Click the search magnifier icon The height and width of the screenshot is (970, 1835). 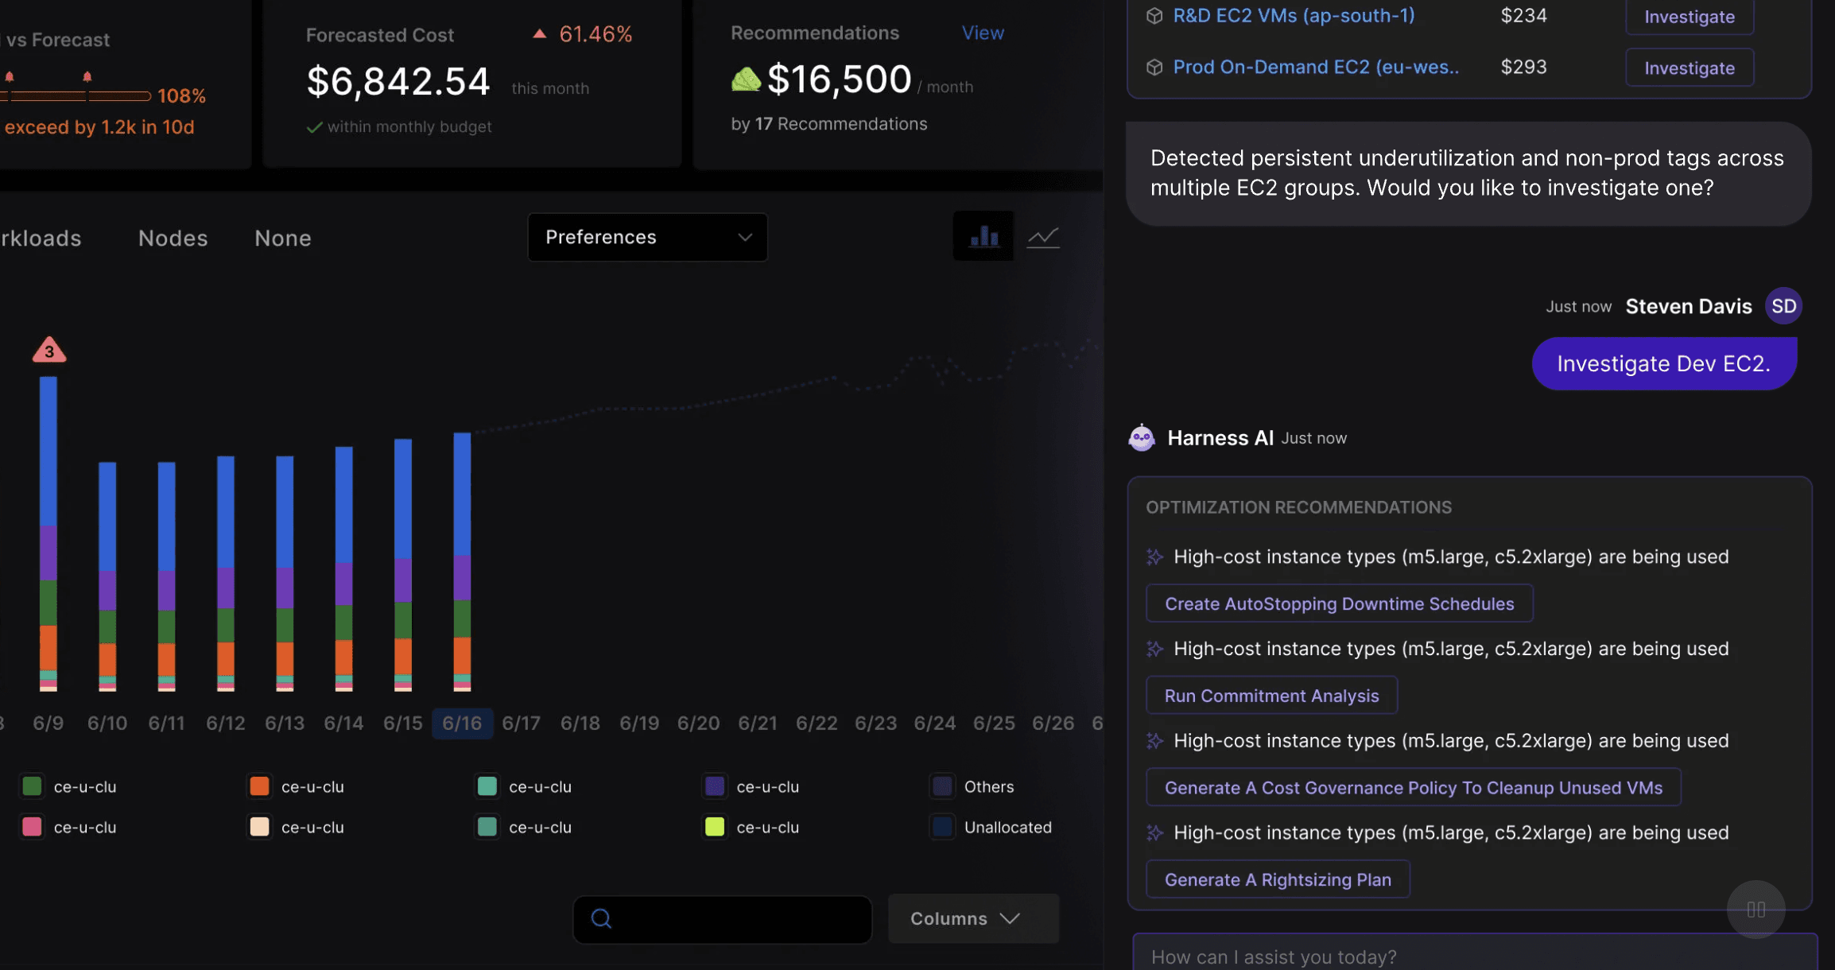602,919
